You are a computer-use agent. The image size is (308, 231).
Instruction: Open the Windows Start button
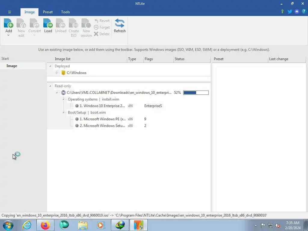click(x=8, y=225)
